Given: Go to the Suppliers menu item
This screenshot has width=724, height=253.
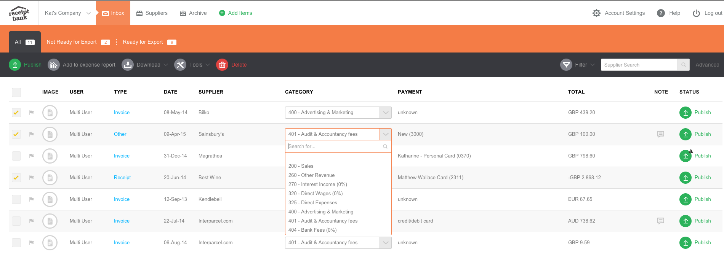Looking at the screenshot, I should [x=152, y=13].
